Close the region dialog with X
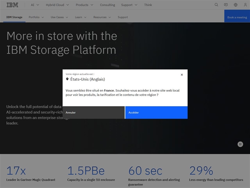Viewport: 250px width, 188px height. click(182, 75)
